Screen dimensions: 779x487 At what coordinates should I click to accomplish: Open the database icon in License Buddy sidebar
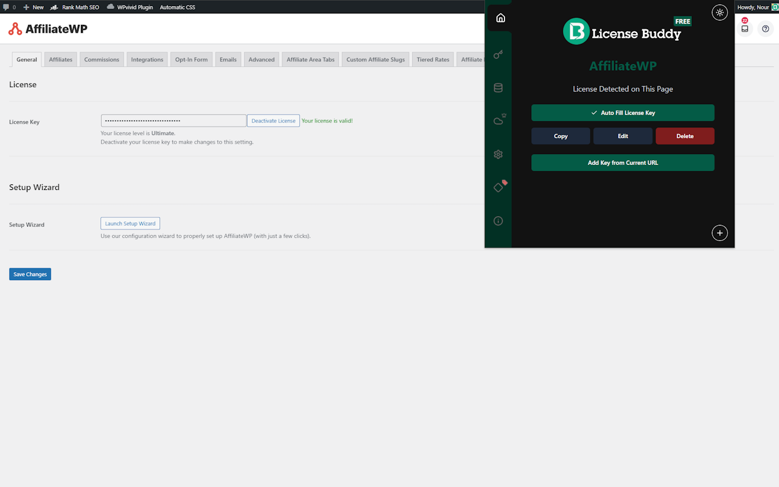pyautogui.click(x=498, y=88)
